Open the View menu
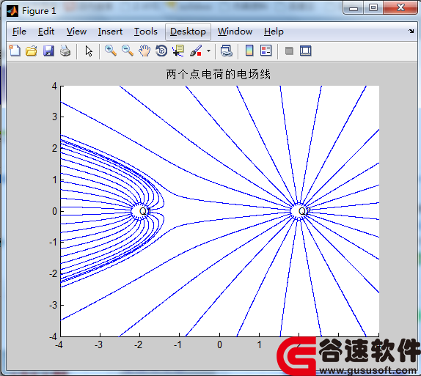This screenshot has width=421, height=376. tap(76, 32)
